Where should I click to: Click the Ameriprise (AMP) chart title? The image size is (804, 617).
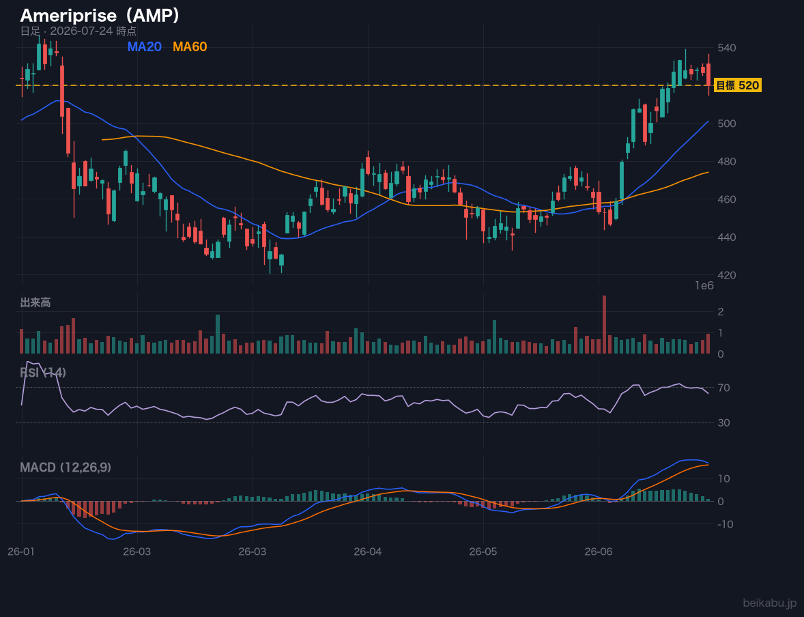tap(100, 16)
